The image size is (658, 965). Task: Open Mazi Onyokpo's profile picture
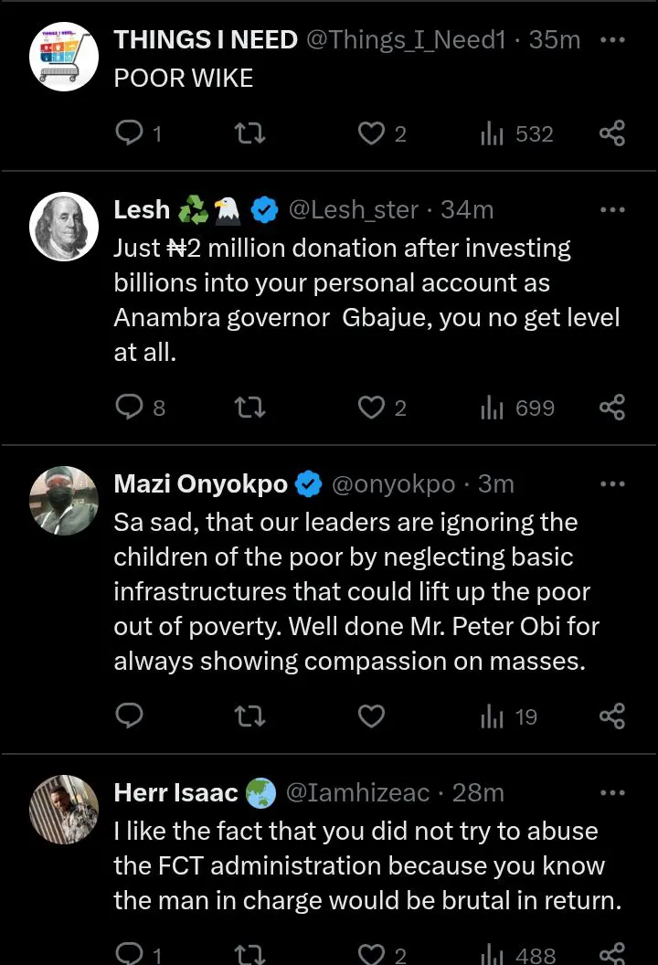(64, 500)
